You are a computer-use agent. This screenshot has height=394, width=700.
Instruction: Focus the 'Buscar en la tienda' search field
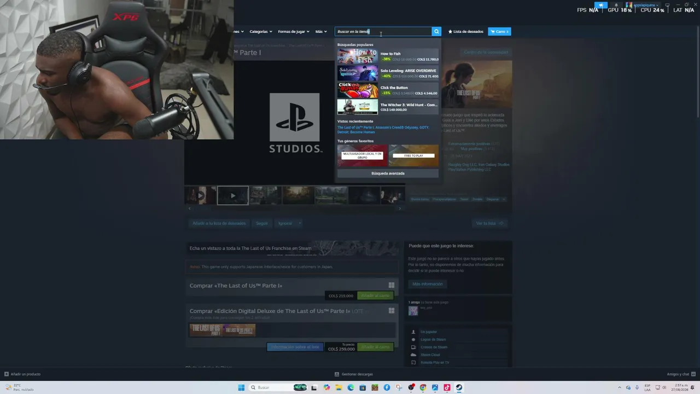(x=383, y=32)
